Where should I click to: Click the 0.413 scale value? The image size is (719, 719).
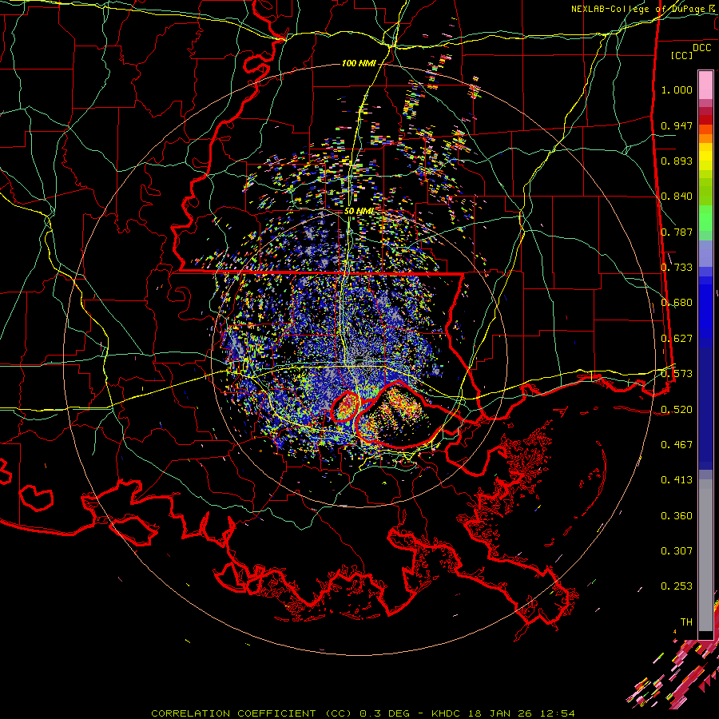click(x=677, y=480)
